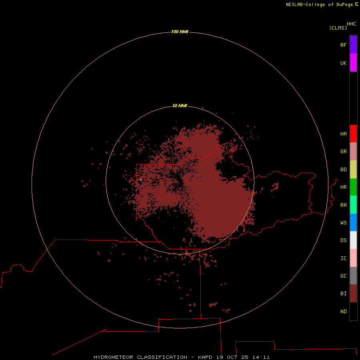
Task: Select the GC gray legend swatch
Action: click(x=353, y=276)
